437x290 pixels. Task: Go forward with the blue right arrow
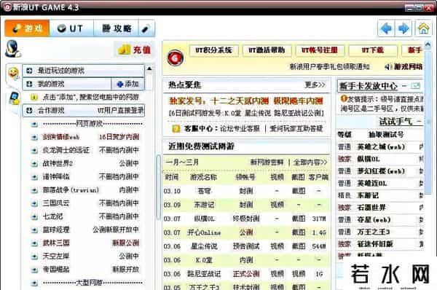pos(403,28)
